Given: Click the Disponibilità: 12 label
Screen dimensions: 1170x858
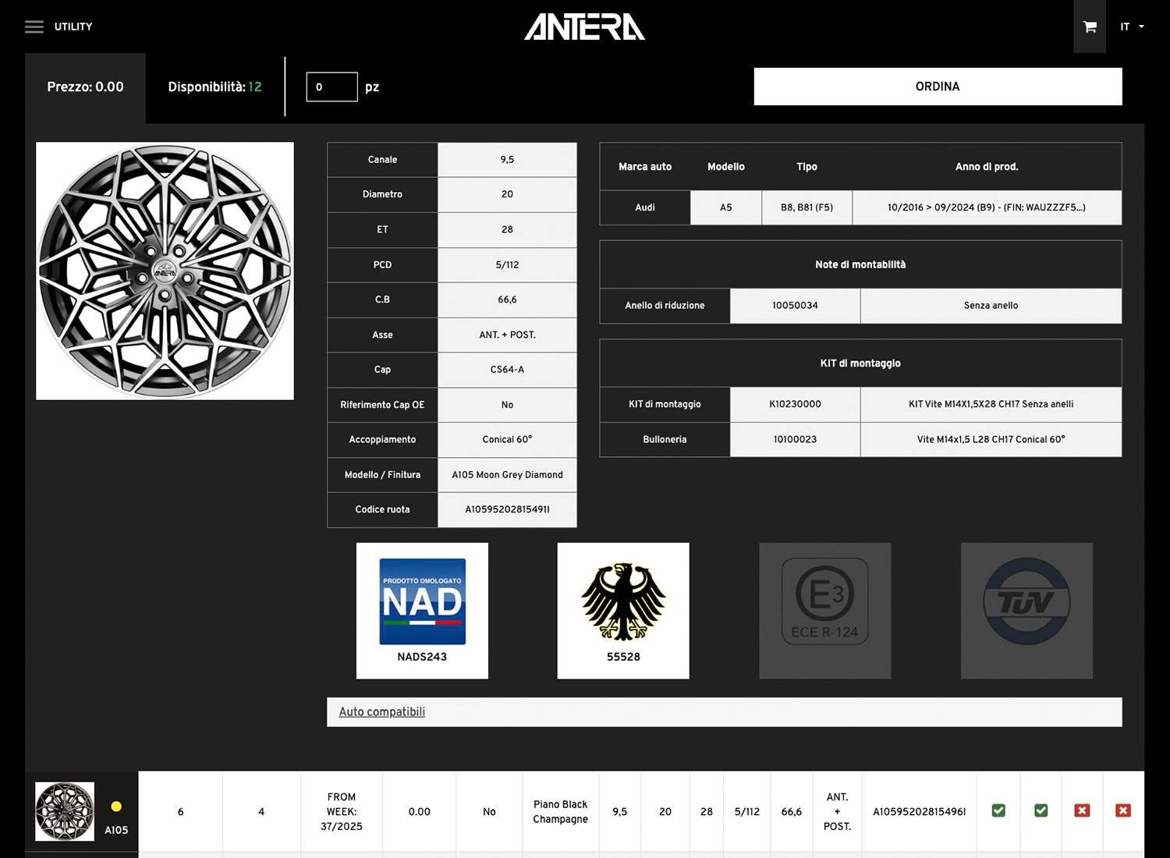Looking at the screenshot, I should tap(215, 87).
